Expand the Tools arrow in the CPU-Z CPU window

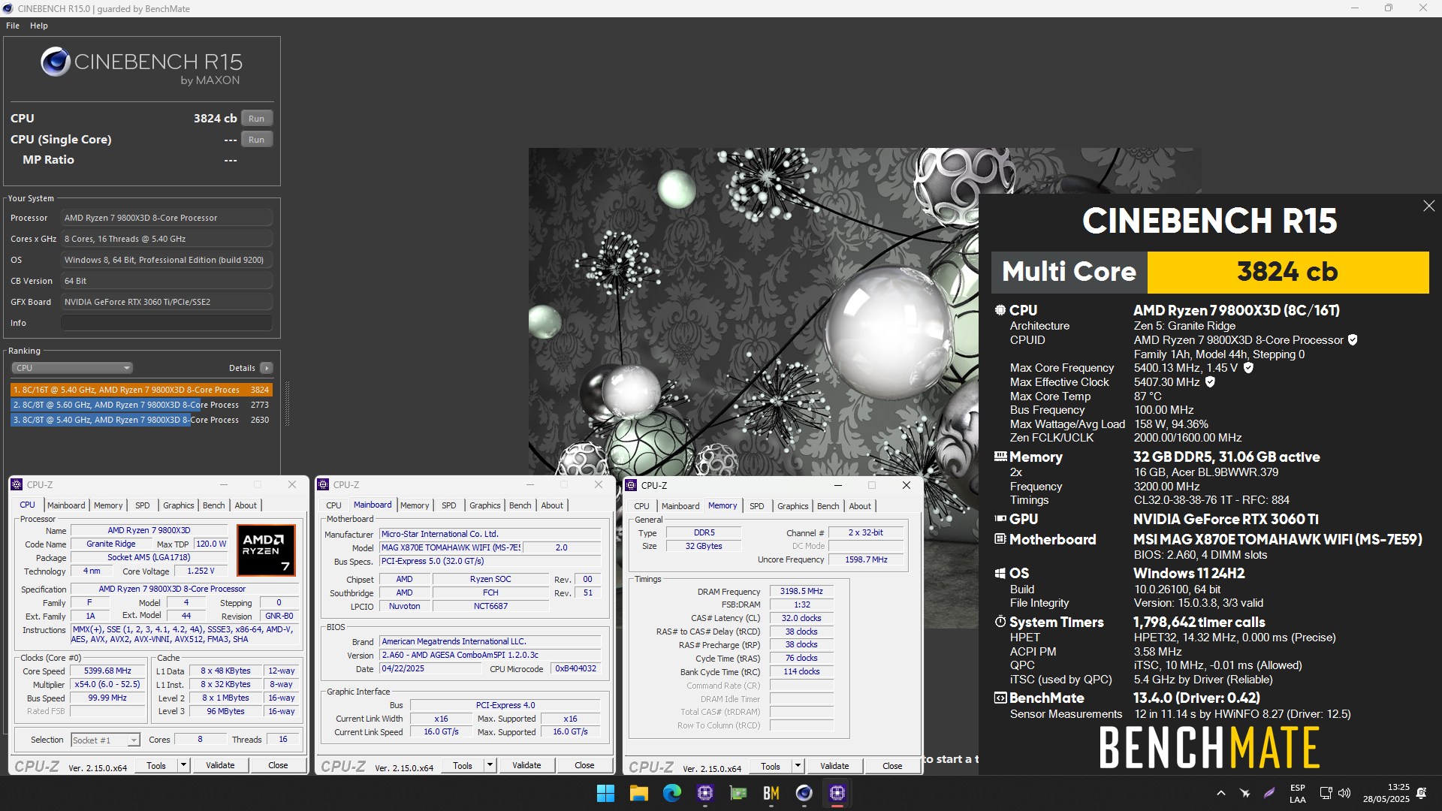pos(183,765)
